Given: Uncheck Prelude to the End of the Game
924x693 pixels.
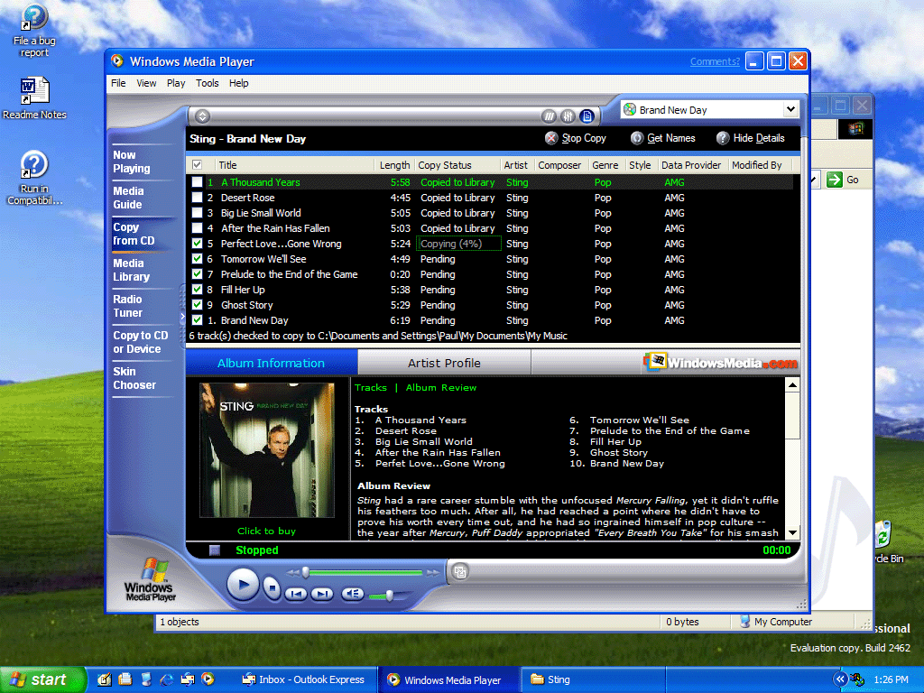Looking at the screenshot, I should click(197, 274).
